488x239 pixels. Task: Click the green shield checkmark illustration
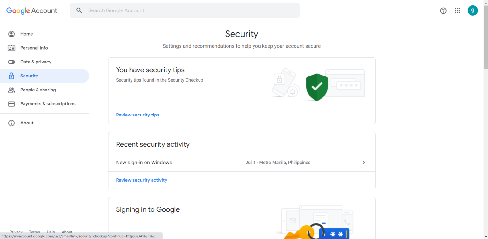click(x=317, y=87)
